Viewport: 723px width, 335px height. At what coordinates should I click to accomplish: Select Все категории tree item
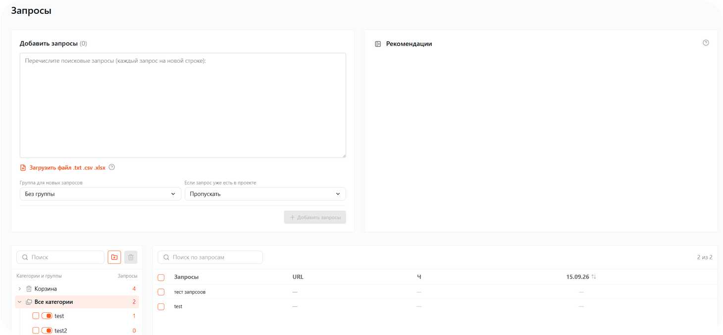(77, 302)
